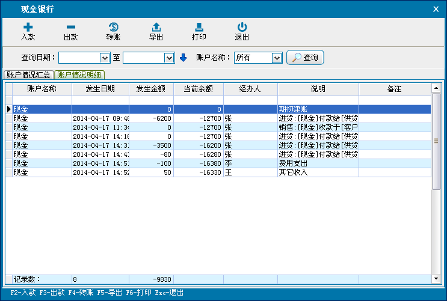Click the table scrollbar down arrow
This screenshot has width=447, height=301.
[437, 279]
